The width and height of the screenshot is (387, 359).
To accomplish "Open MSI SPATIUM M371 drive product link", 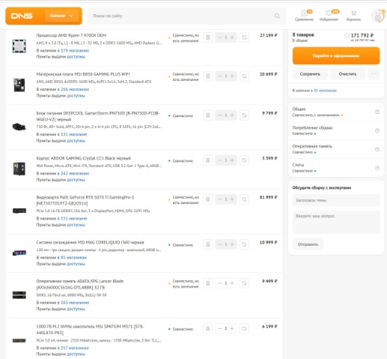I will point(90,329).
